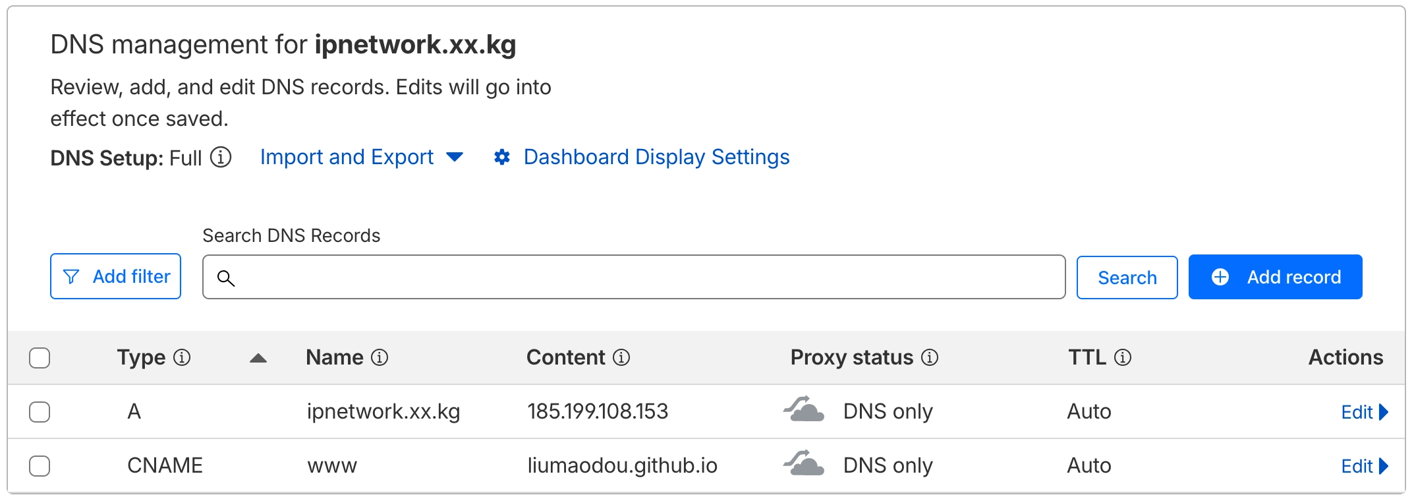
Task: Toggle the select-all records checkbox in header
Action: pyautogui.click(x=40, y=358)
